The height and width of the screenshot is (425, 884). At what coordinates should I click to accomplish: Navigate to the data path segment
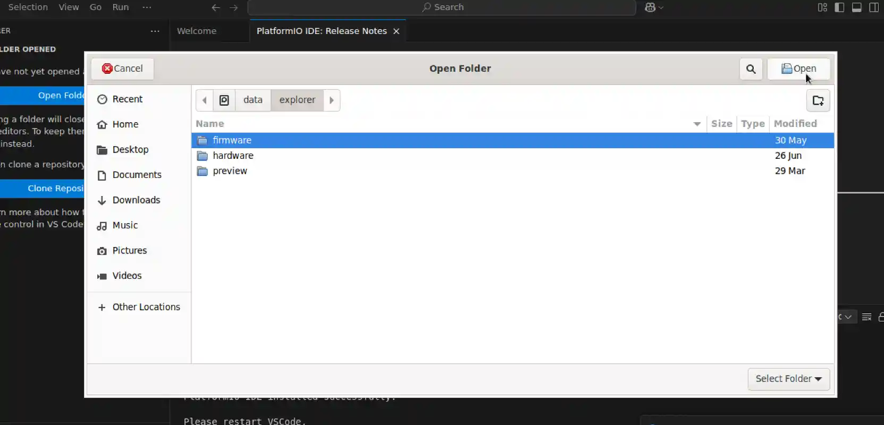[253, 100]
